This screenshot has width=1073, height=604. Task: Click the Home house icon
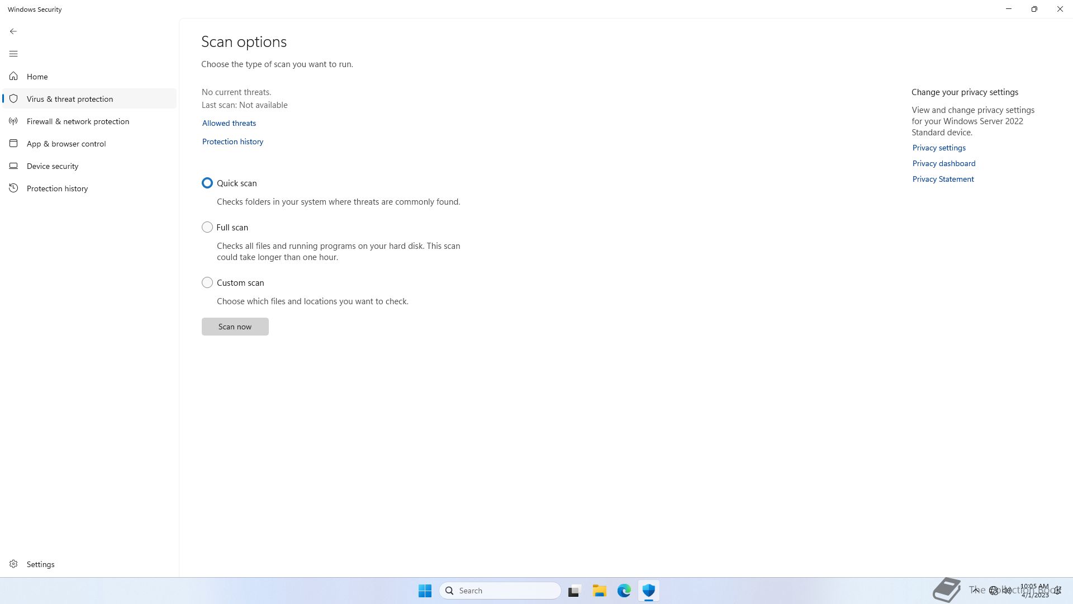pos(13,76)
